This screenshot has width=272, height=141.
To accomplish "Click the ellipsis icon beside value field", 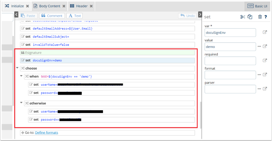I will (x=259, y=47).
